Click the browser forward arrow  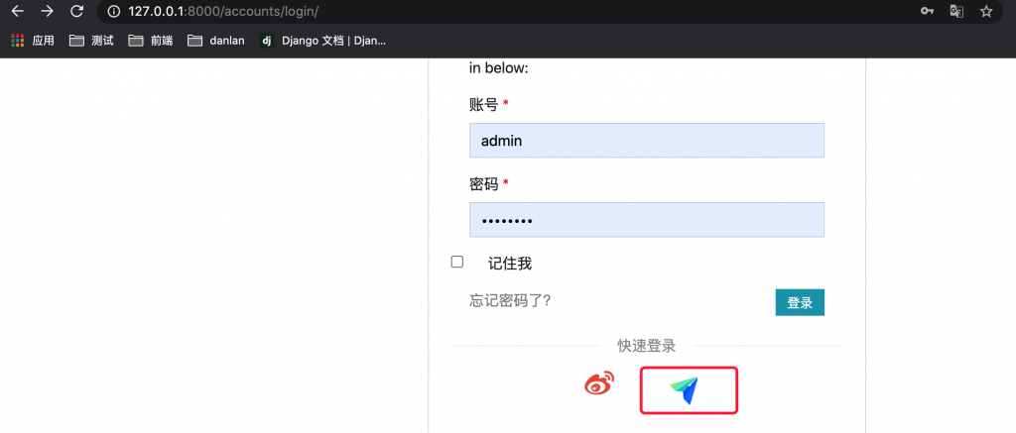tap(47, 12)
